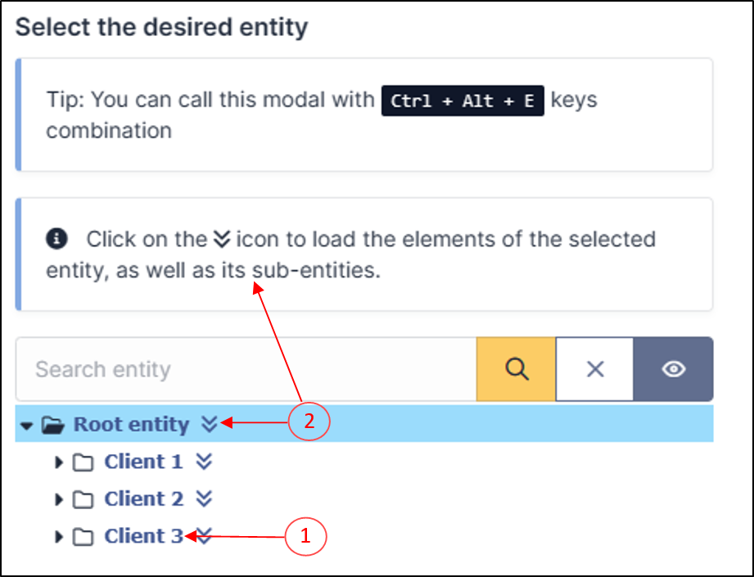Expand the Client 3 tree node
Screen dimensions: 754x577
59,537
